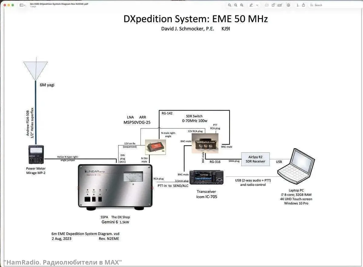
Task: Rotate the page with Rotate icon
Action: [273, 5]
